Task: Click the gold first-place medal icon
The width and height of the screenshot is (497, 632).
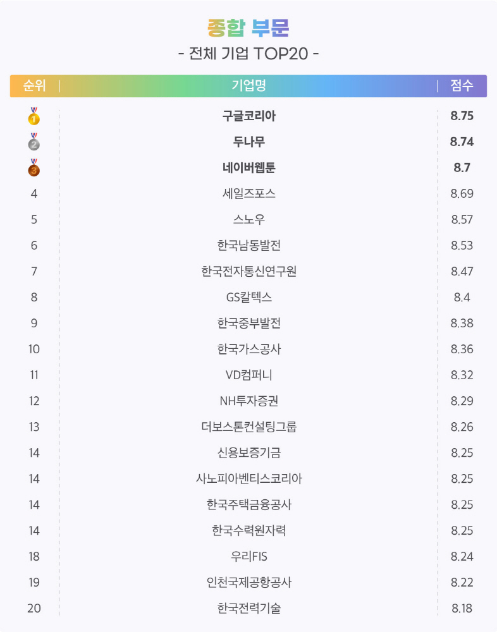Action: coord(34,116)
